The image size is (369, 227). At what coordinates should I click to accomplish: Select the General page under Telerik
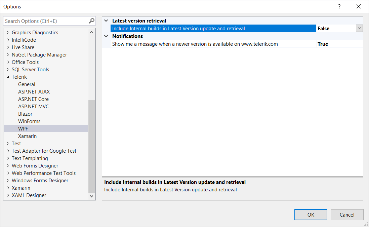(27, 84)
